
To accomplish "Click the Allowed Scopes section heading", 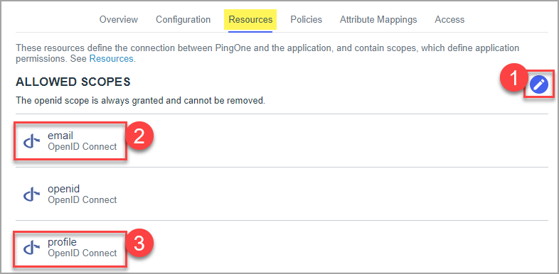I will [73, 82].
